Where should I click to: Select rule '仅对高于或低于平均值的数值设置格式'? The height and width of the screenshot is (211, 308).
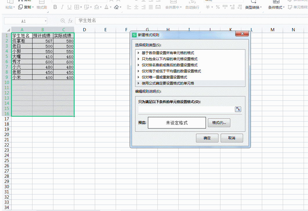[x=171, y=71]
